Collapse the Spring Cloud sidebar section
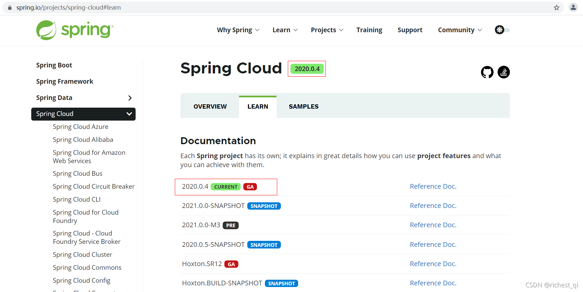This screenshot has width=583, height=292. click(x=129, y=114)
